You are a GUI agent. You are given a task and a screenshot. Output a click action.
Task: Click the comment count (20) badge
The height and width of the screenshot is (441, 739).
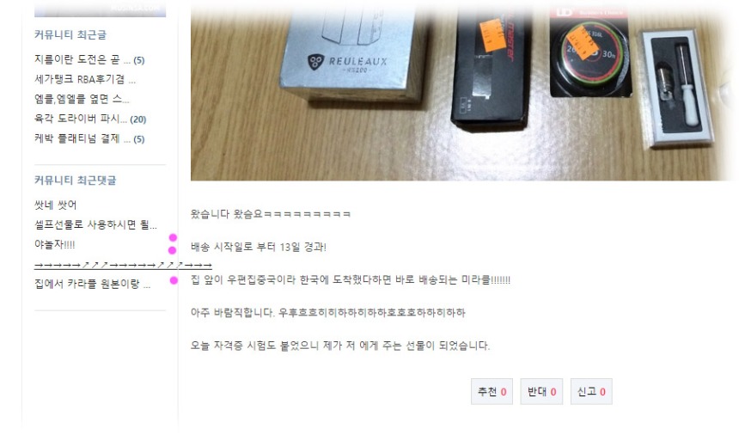point(138,119)
